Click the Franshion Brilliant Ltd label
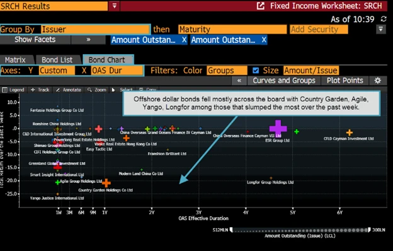 click(x=167, y=154)
